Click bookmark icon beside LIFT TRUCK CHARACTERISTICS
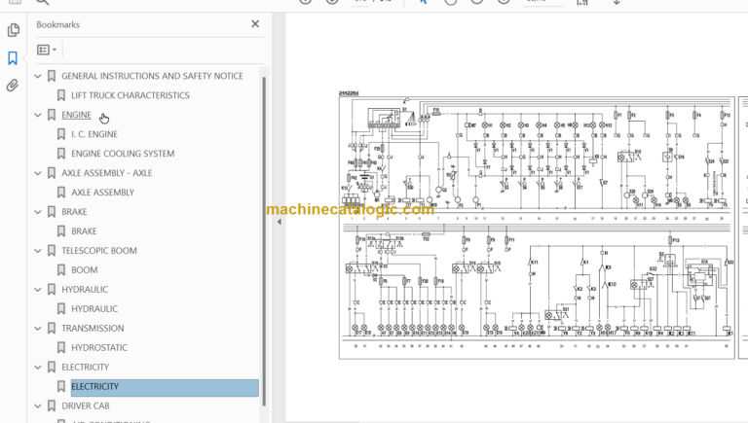The height and width of the screenshot is (423, 748). [61, 95]
